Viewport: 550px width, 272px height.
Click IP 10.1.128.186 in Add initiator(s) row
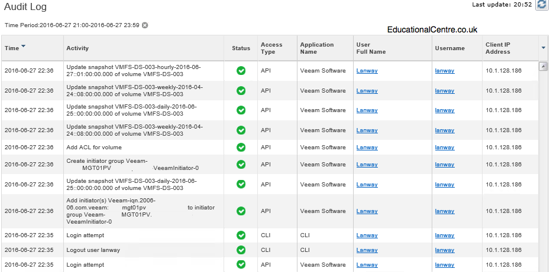[503, 211]
